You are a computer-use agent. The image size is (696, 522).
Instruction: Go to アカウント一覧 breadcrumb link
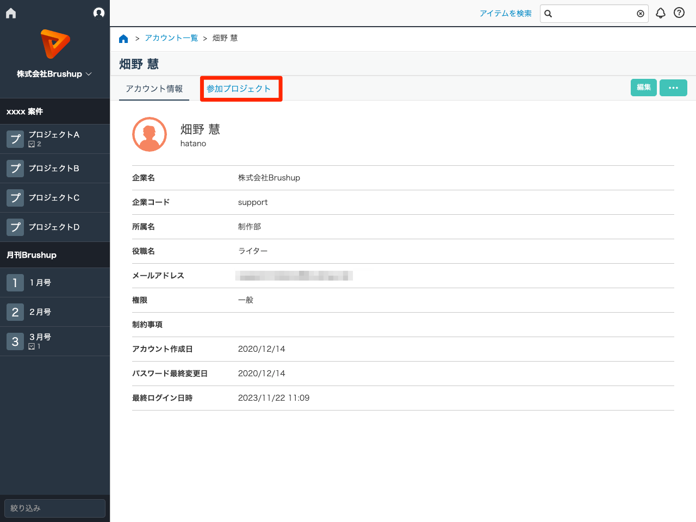pyautogui.click(x=171, y=38)
